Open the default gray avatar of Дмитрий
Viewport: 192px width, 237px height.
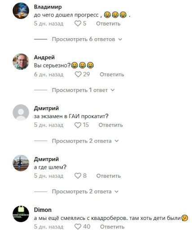(x=21, y=112)
